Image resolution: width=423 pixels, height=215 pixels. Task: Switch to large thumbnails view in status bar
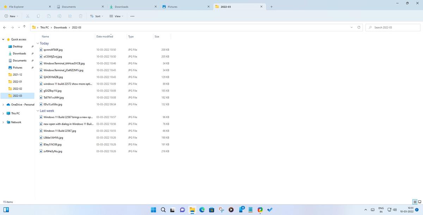tap(419, 202)
